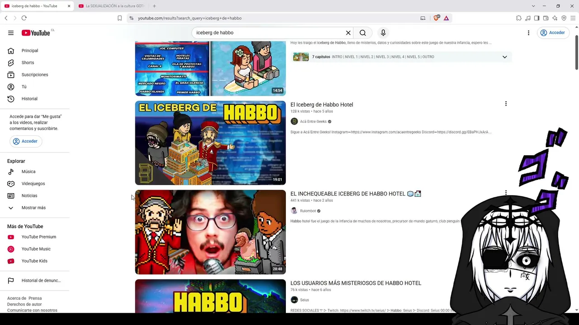Go back with the browser back arrow
The image size is (579, 325).
point(6,18)
